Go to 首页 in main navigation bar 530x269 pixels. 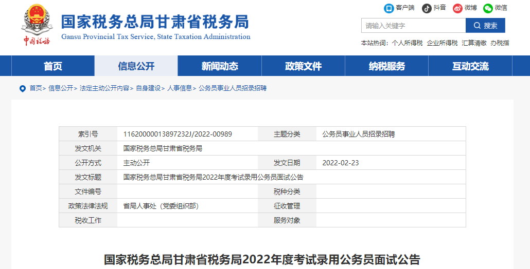53,66
